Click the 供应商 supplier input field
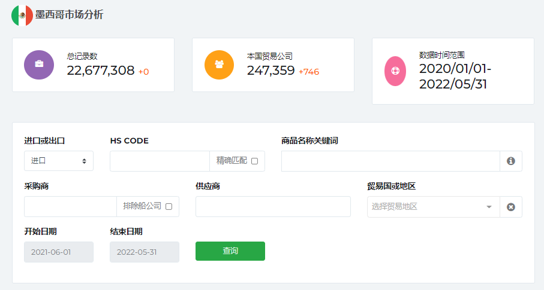The image size is (544, 290). point(273,206)
